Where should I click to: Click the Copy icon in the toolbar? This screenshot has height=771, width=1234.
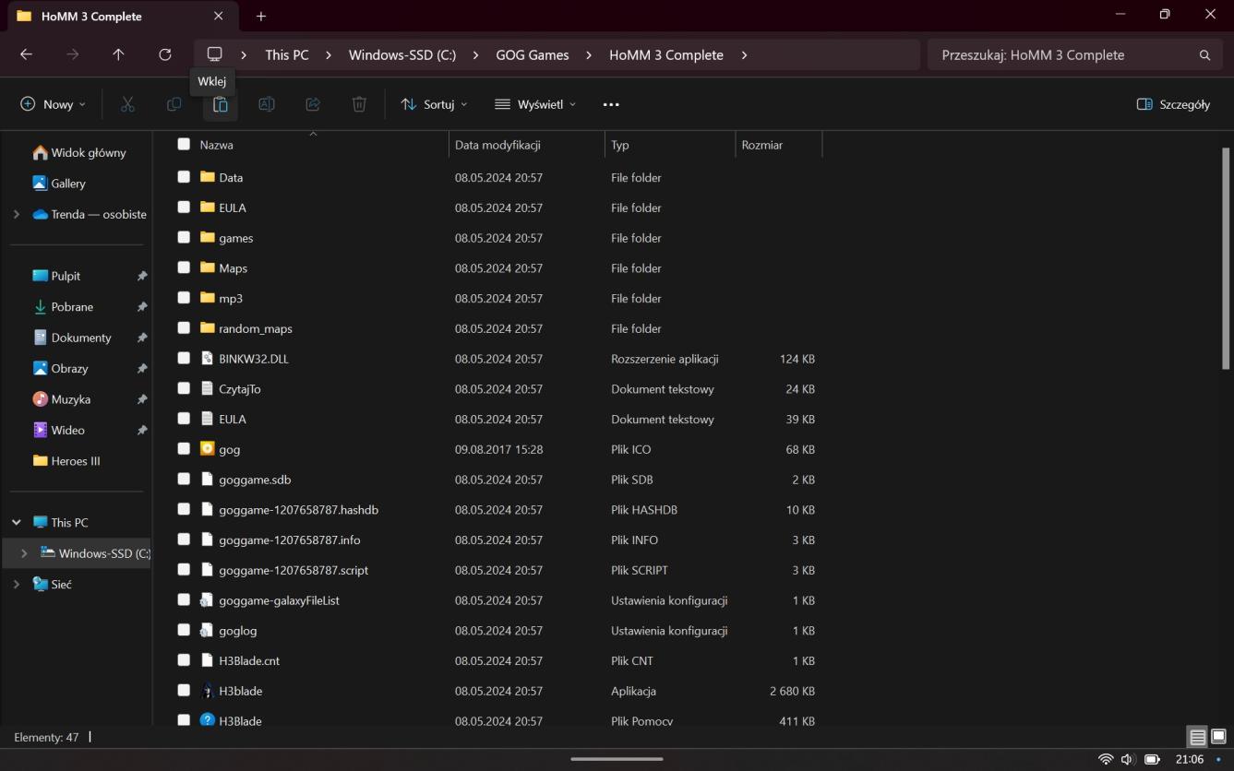click(174, 103)
